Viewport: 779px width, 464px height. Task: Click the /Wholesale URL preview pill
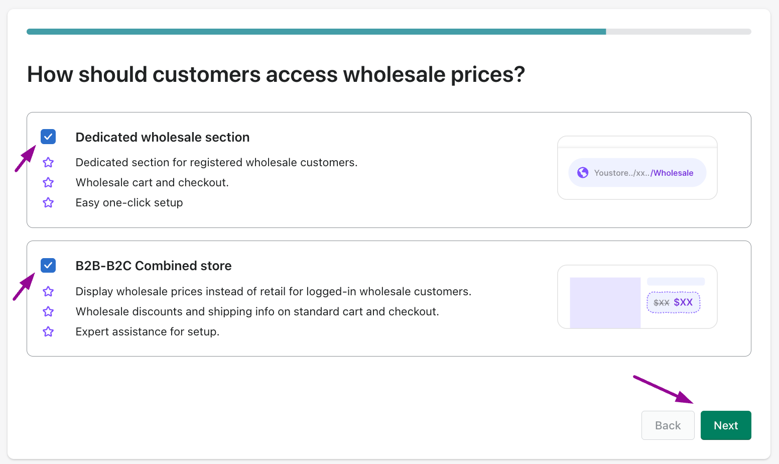637,173
